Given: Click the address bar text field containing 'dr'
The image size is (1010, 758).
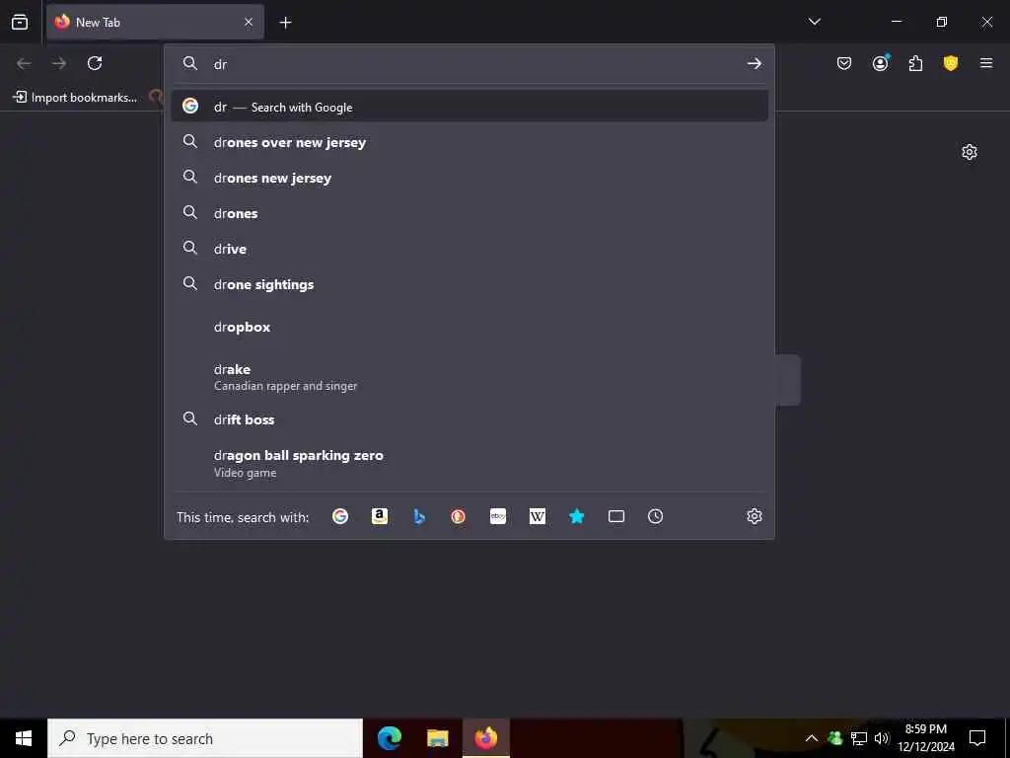Looking at the screenshot, I should pyautogui.click(x=476, y=64).
